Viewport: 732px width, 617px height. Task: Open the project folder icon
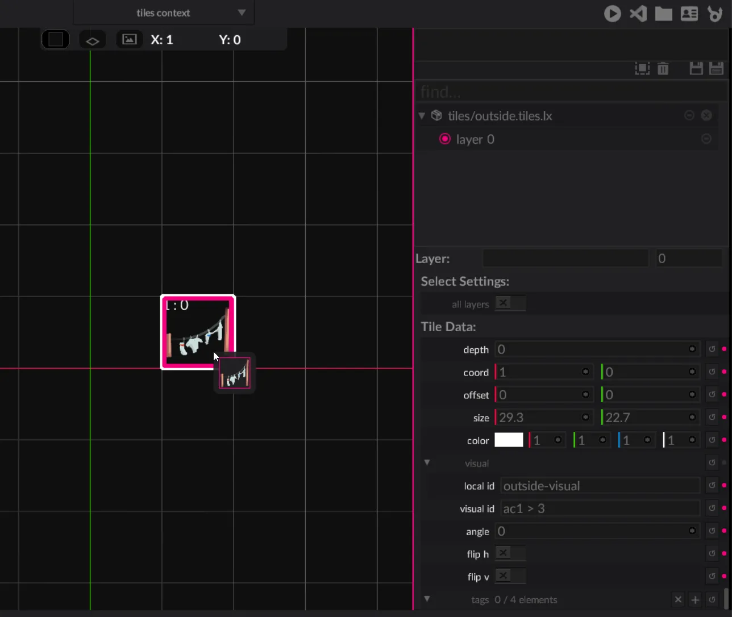[x=663, y=14]
